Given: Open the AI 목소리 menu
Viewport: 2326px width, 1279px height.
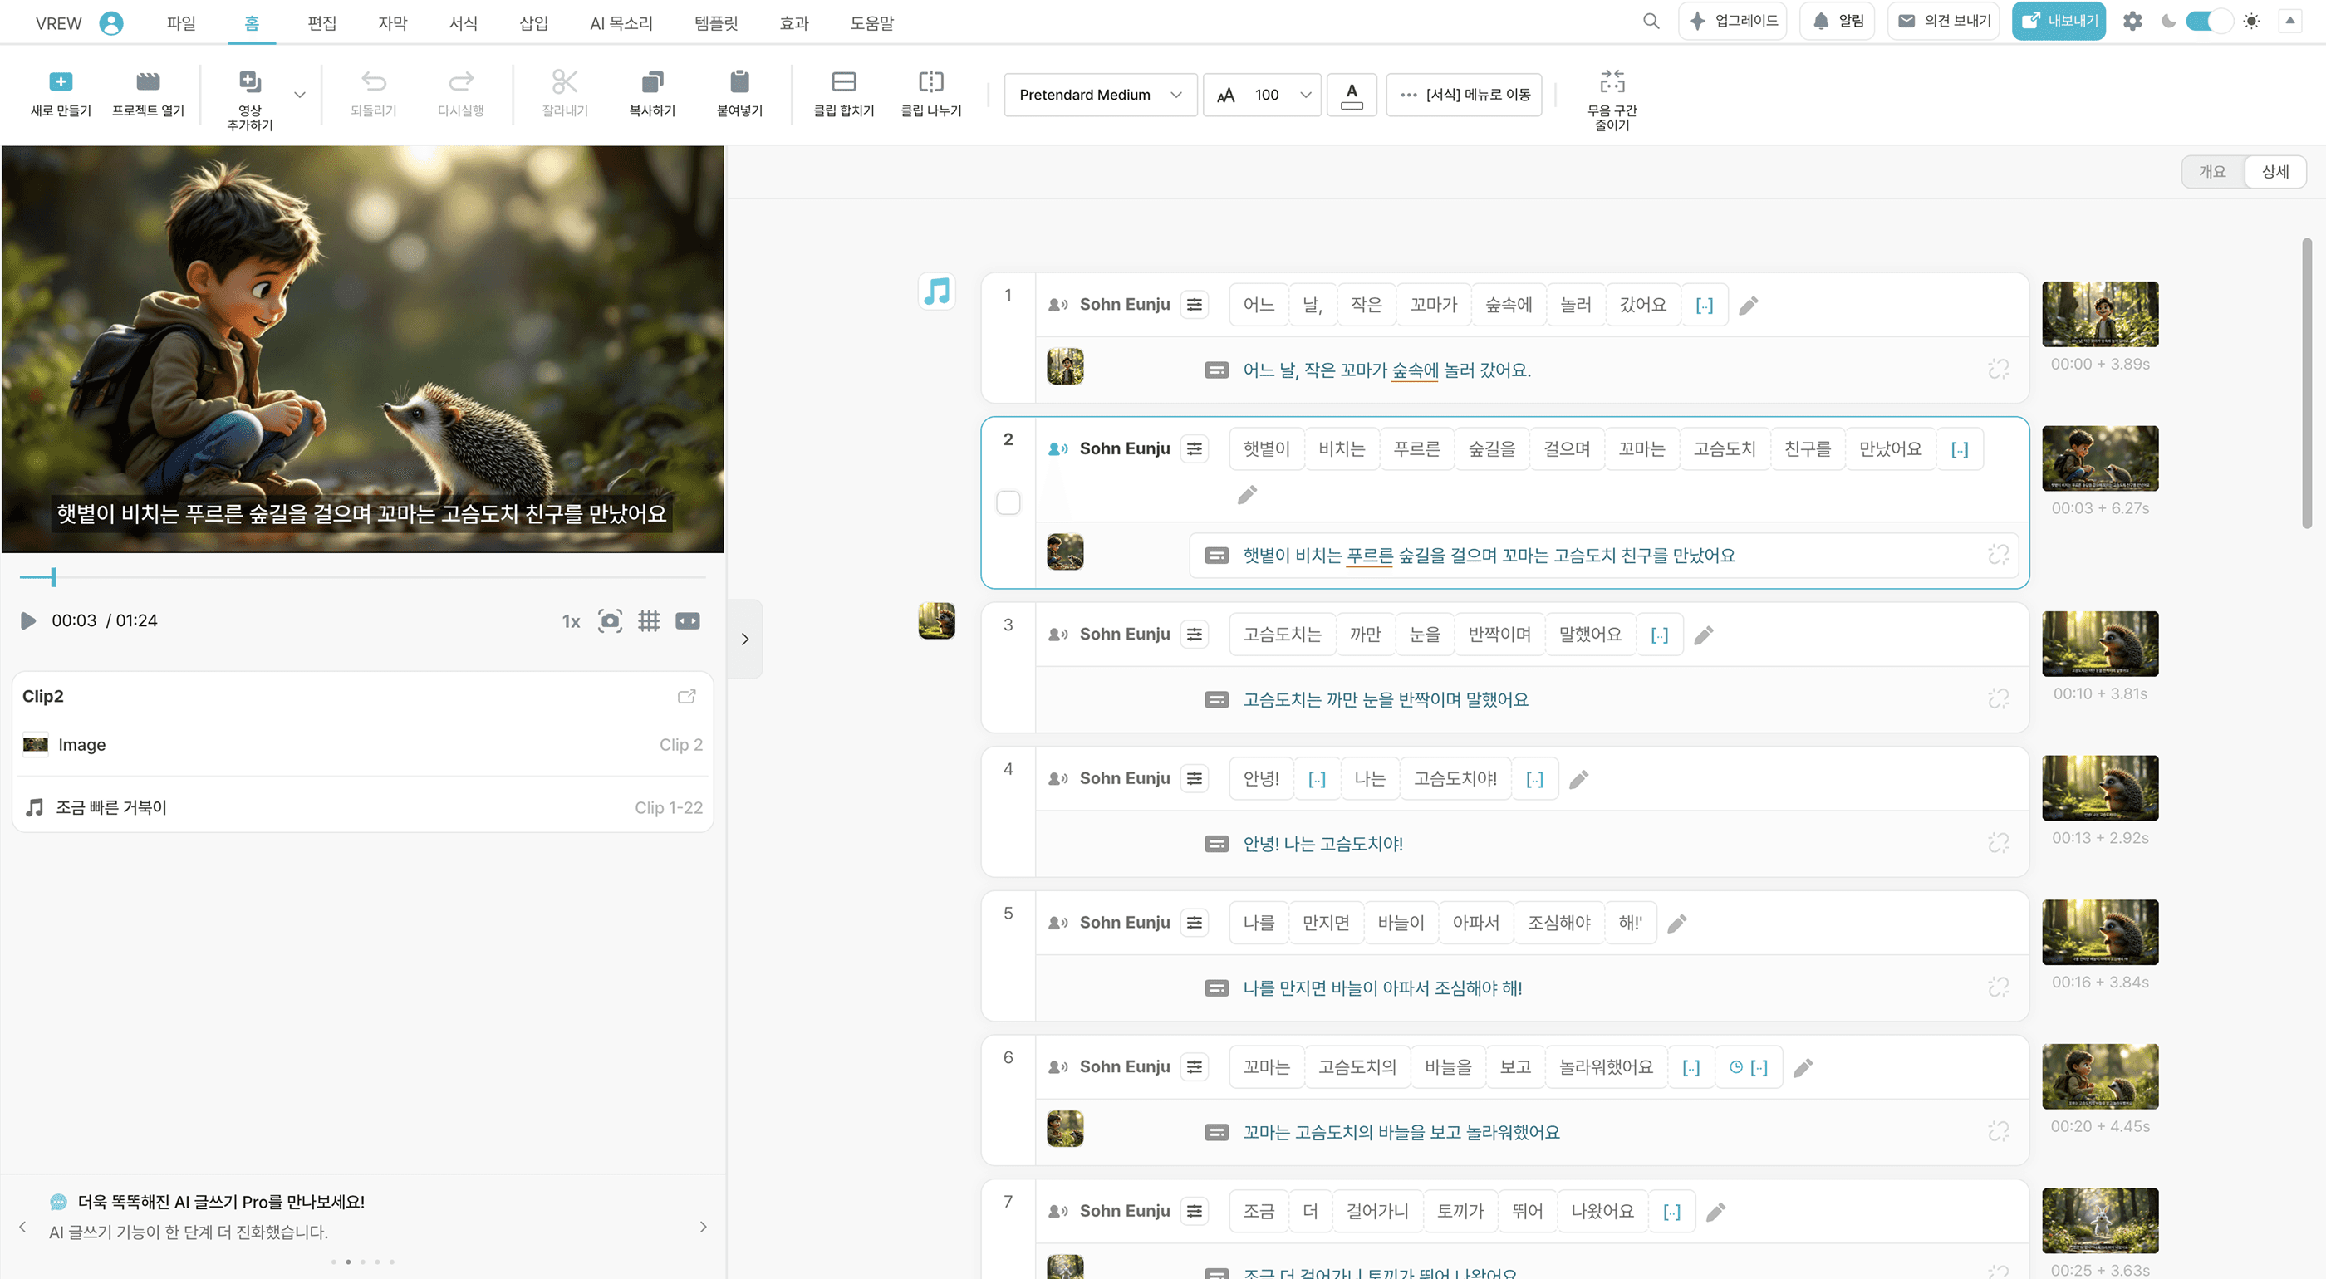Looking at the screenshot, I should [621, 22].
